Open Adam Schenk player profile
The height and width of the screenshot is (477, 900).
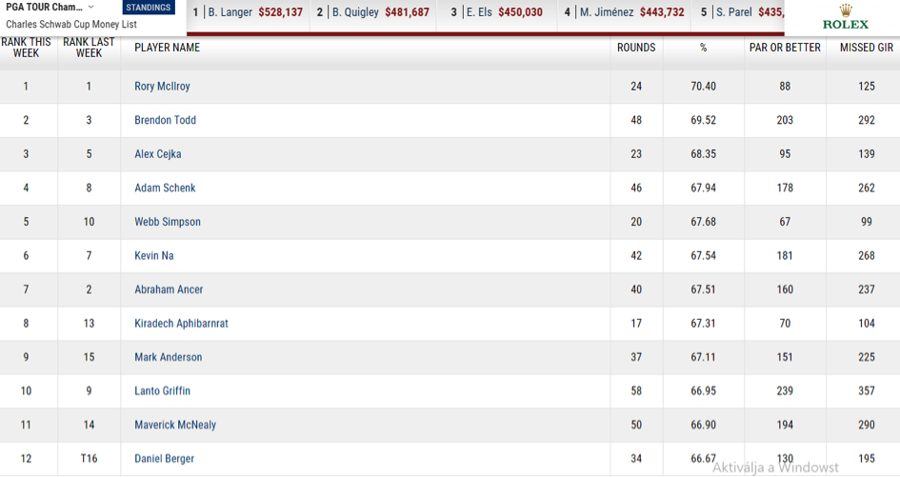(165, 188)
